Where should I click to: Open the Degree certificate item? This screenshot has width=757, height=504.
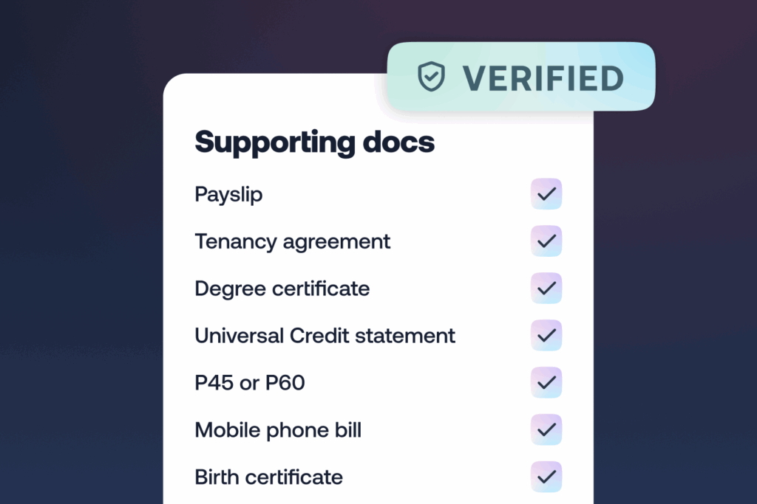tap(282, 289)
